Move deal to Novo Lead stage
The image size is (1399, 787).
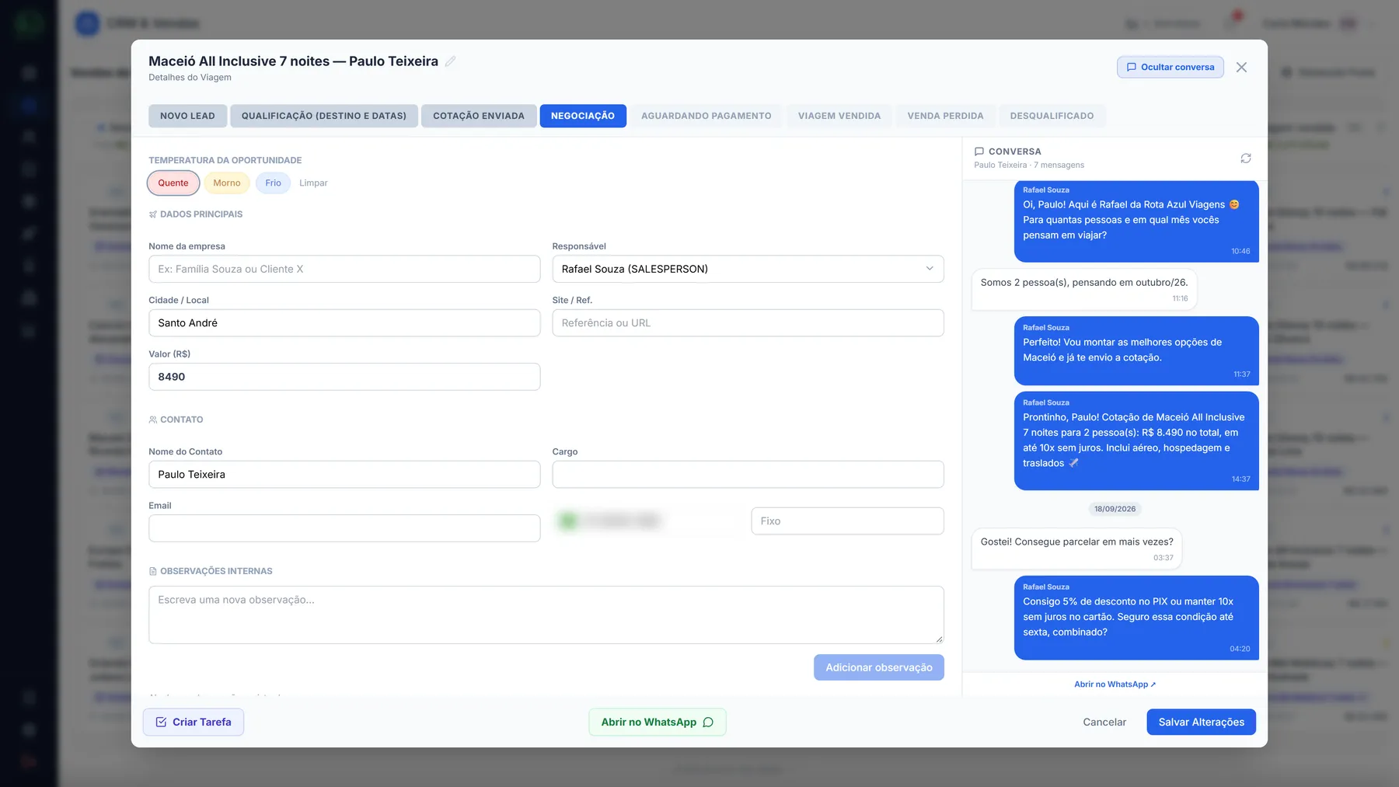click(x=187, y=116)
